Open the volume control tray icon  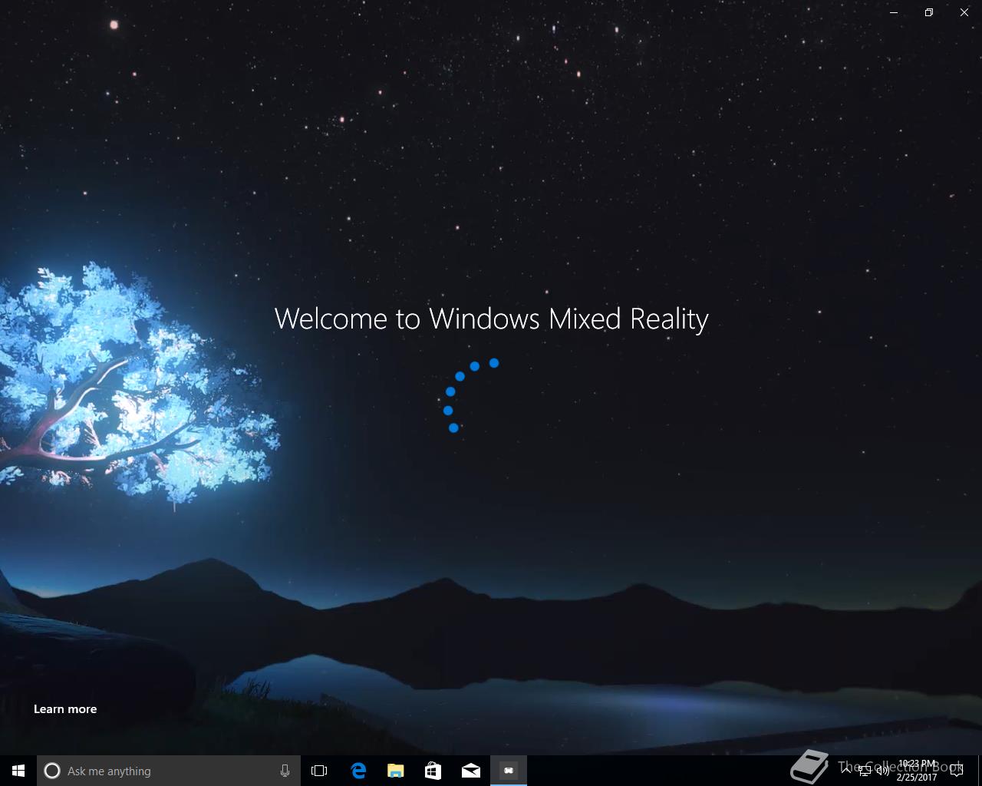pyautogui.click(x=883, y=771)
